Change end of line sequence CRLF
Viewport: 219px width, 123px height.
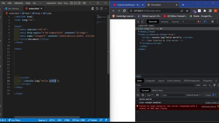pyautogui.click(x=60, y=120)
